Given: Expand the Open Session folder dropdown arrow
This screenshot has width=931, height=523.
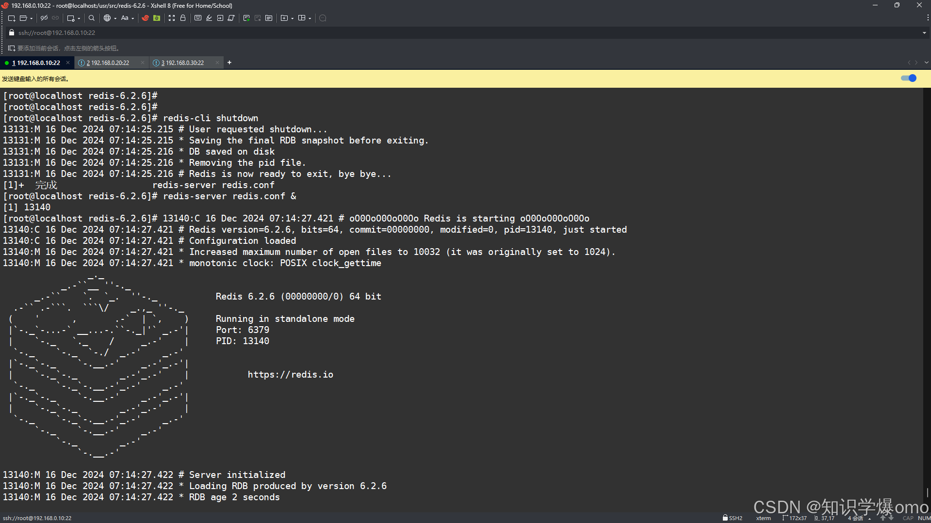Looking at the screenshot, I should 31,18.
